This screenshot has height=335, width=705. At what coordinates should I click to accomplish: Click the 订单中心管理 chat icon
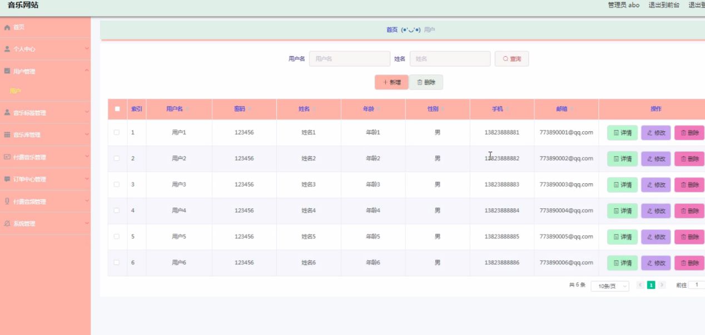point(7,179)
